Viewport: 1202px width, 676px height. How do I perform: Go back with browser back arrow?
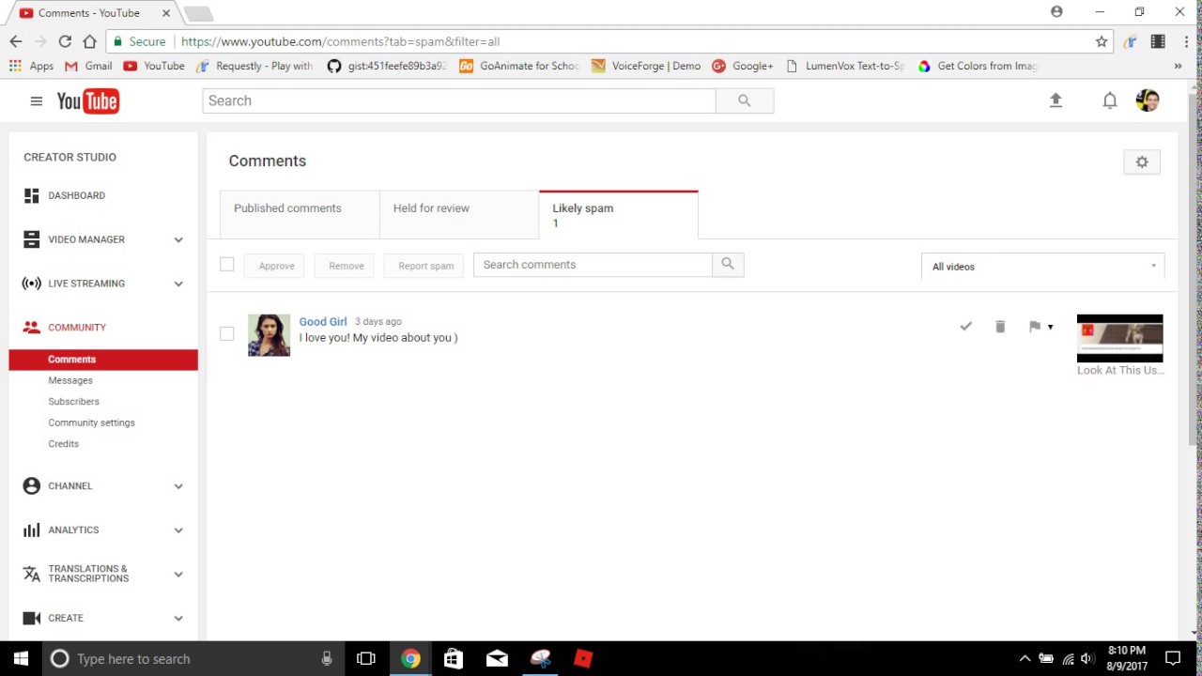pos(16,41)
